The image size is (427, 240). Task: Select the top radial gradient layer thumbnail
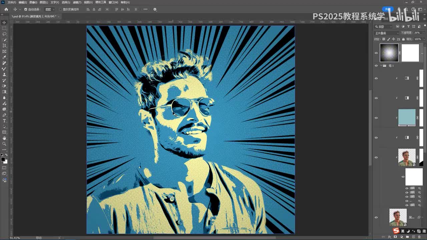pos(389,53)
